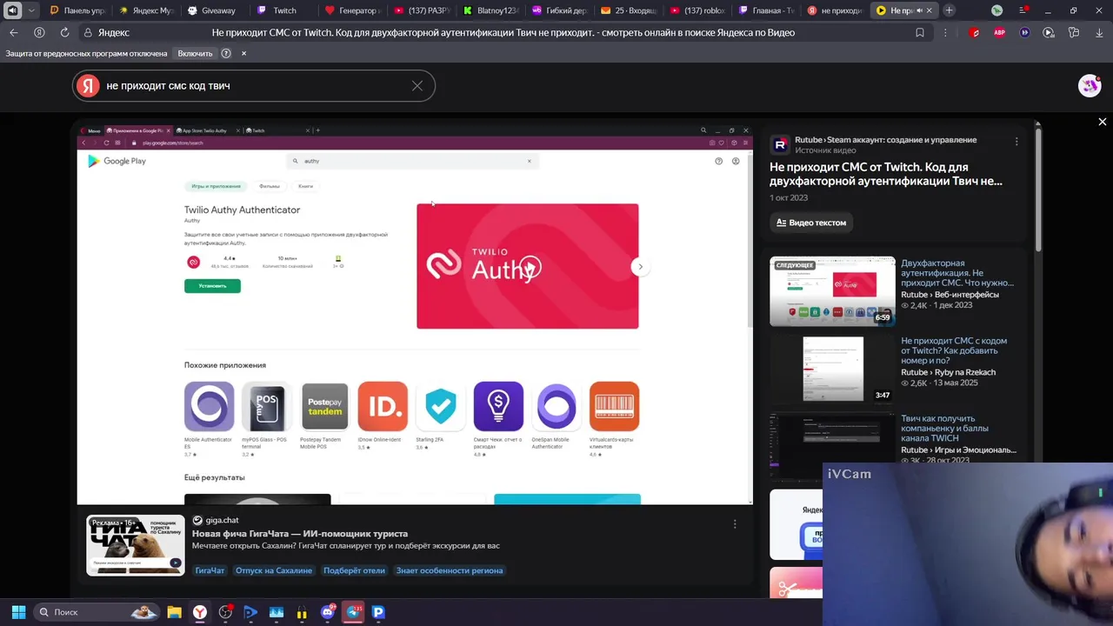Open the Yandex home icon beside the back arrow
1113x626 pixels.
[x=39, y=32]
